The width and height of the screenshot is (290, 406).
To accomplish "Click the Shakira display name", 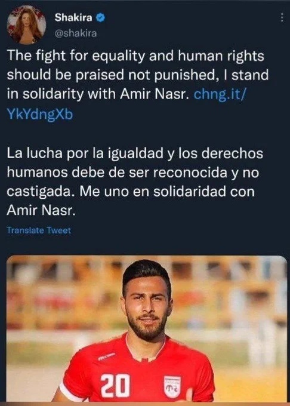I will pos(73,17).
